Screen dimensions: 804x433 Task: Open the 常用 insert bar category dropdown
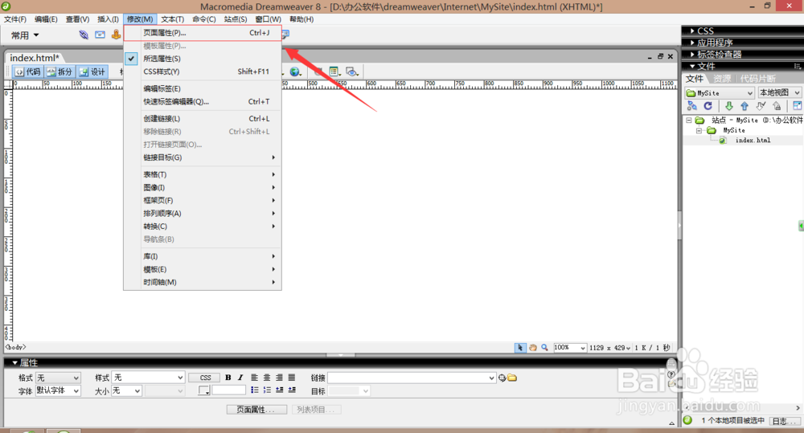25,35
